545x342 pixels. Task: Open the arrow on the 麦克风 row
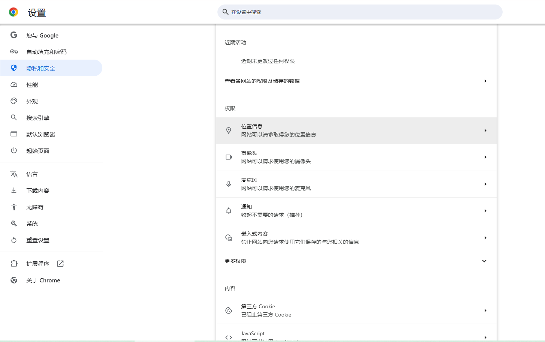pos(485,184)
